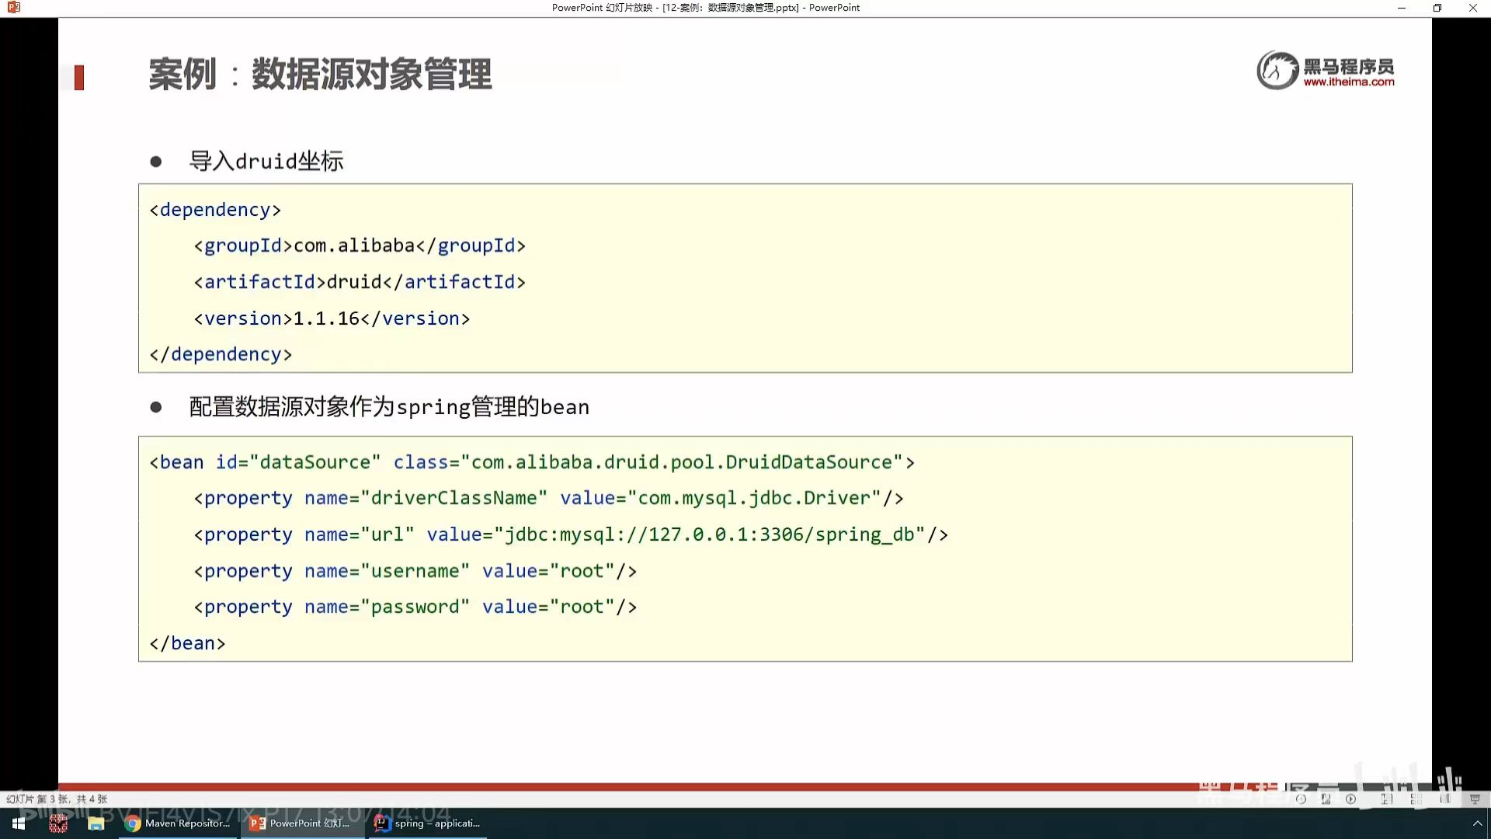The width and height of the screenshot is (1491, 839).
Task: Click the druid dependency code box
Action: (745, 278)
